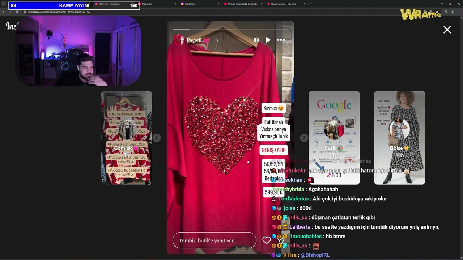Go back using browser back arrow
Image resolution: width=463 pixels, height=260 pixels.
pyautogui.click(x=4, y=12)
